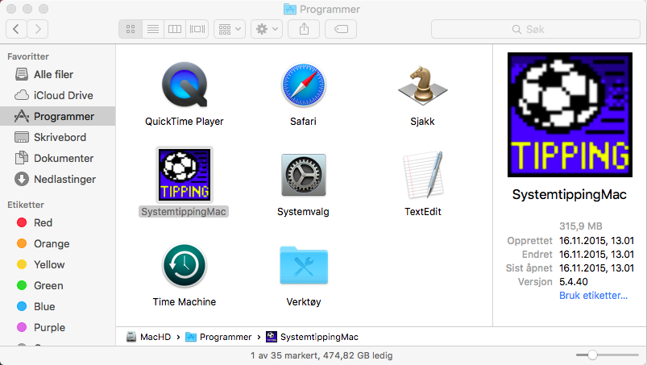Click the Bruk etiketter... link
Screen dimensions: 647x365
click(593, 295)
